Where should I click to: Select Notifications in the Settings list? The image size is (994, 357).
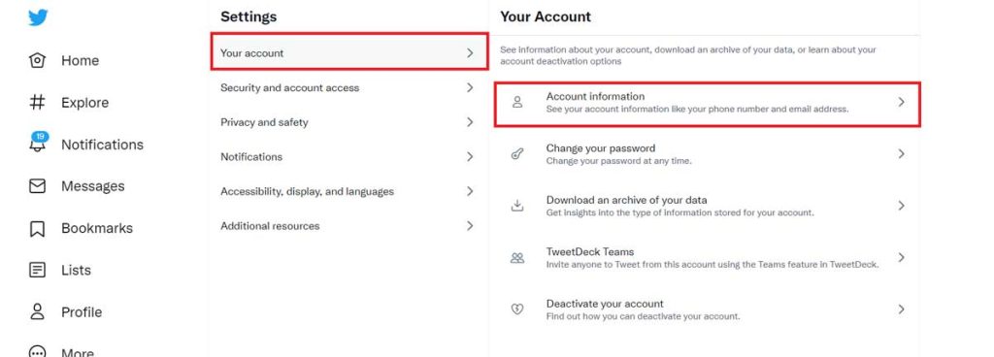(x=348, y=156)
